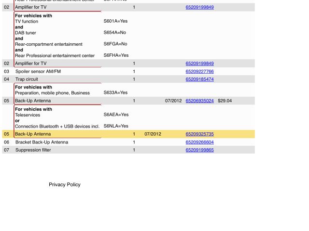
Task: Open Bracket Back-Up Antenna link 65209266604
Action: [x=199, y=142]
